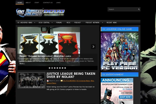Open the Links page
This screenshot has height=104, width=156.
58,3
